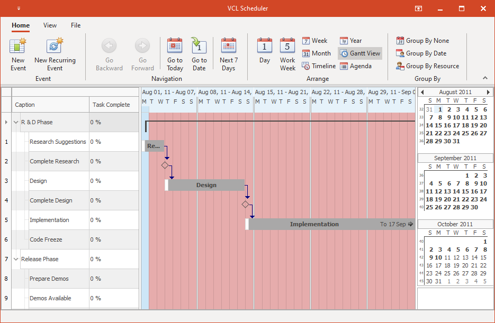Open the Go to Date tool
The width and height of the screenshot is (495, 323).
point(199,53)
